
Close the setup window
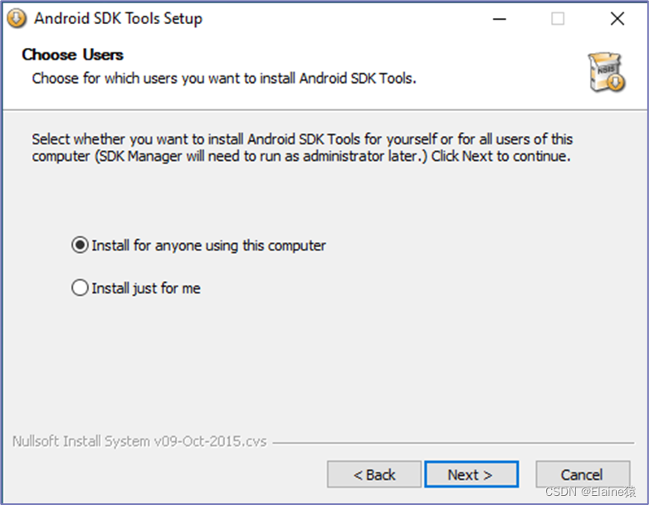coord(617,18)
